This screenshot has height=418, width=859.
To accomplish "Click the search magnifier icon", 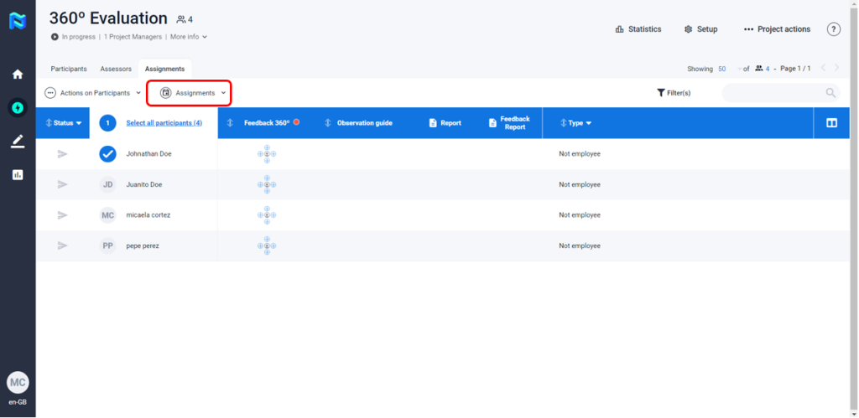I will [x=830, y=93].
